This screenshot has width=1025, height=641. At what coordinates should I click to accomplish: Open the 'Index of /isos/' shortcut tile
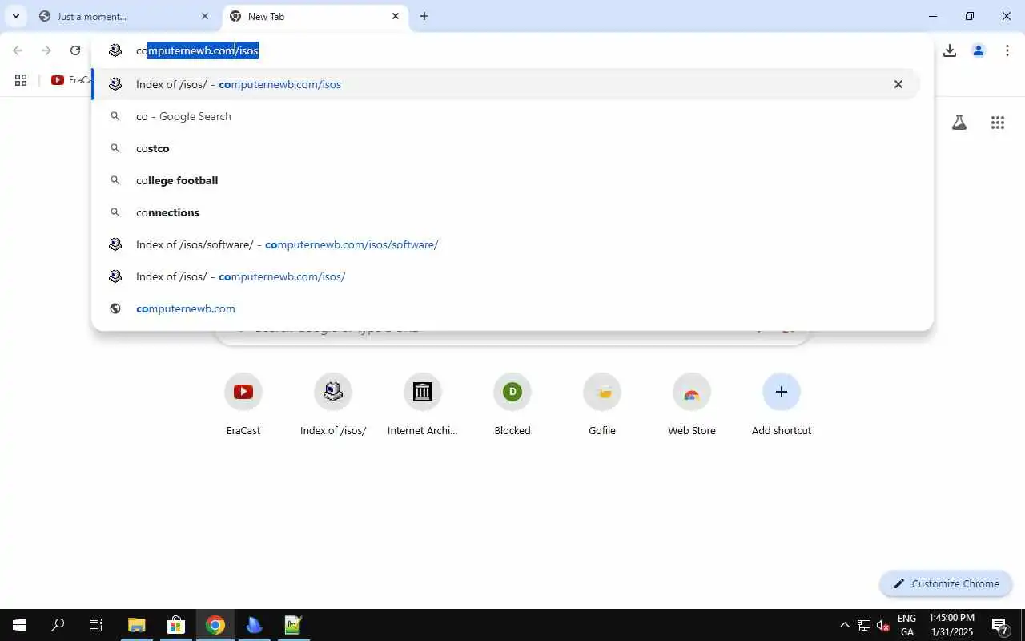333,405
